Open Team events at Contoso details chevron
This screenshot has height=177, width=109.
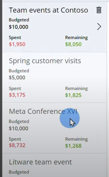tap(99, 27)
